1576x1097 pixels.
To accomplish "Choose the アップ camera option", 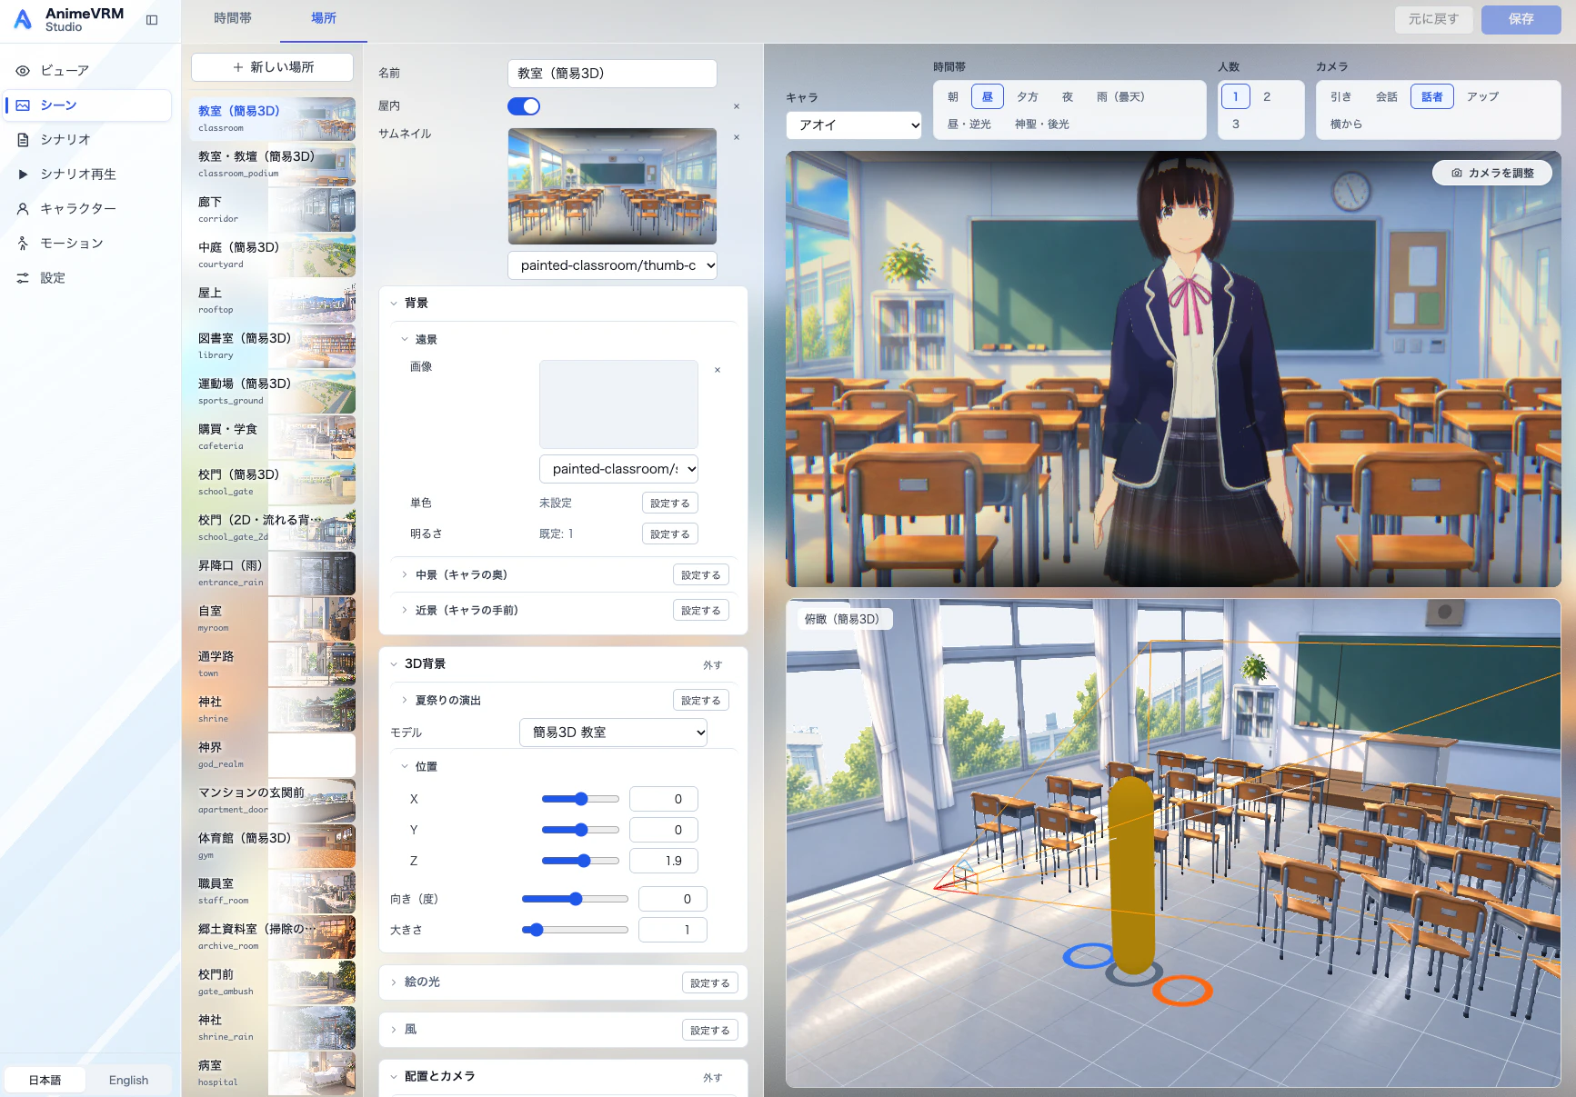I will [x=1482, y=96].
